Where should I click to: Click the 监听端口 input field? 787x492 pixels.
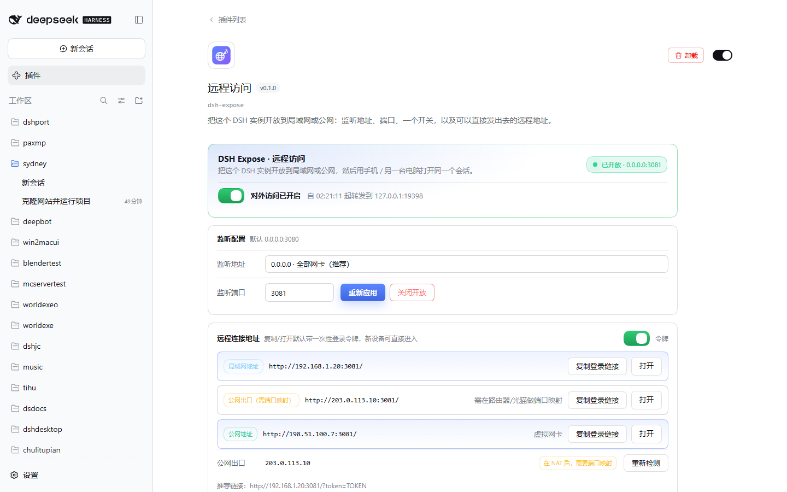(x=299, y=292)
